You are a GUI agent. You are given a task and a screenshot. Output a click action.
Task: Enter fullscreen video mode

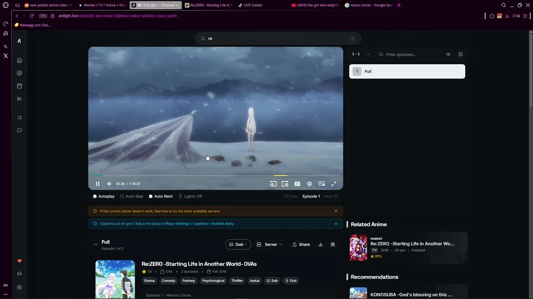pos(334,184)
